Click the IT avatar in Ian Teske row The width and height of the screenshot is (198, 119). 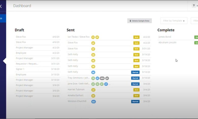coord(93,37)
